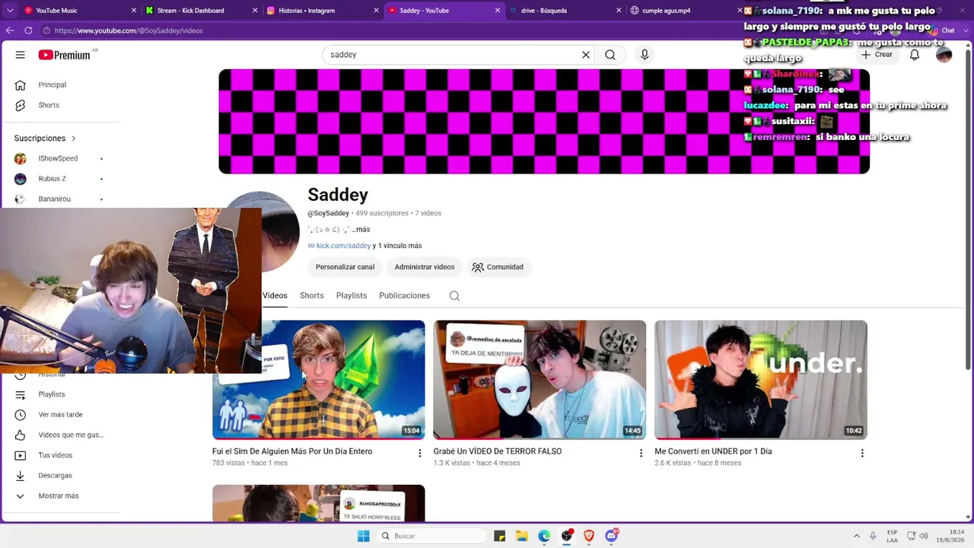The width and height of the screenshot is (974, 548).
Task: Open Rubius Z subscription channel
Action: 59,179
